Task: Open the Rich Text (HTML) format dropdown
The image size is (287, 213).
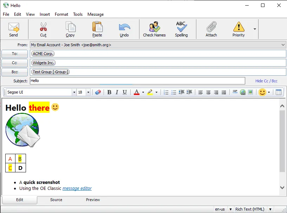Action: coord(270,208)
